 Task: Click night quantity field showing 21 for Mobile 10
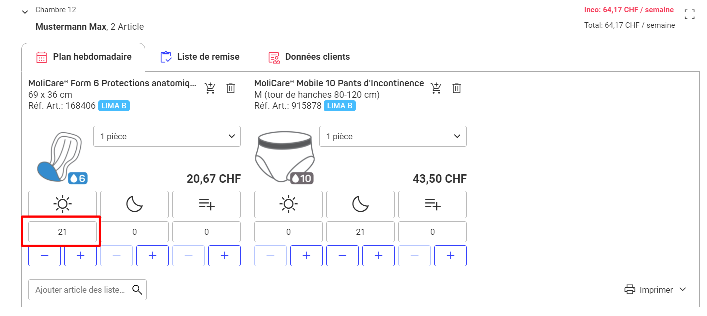click(360, 232)
